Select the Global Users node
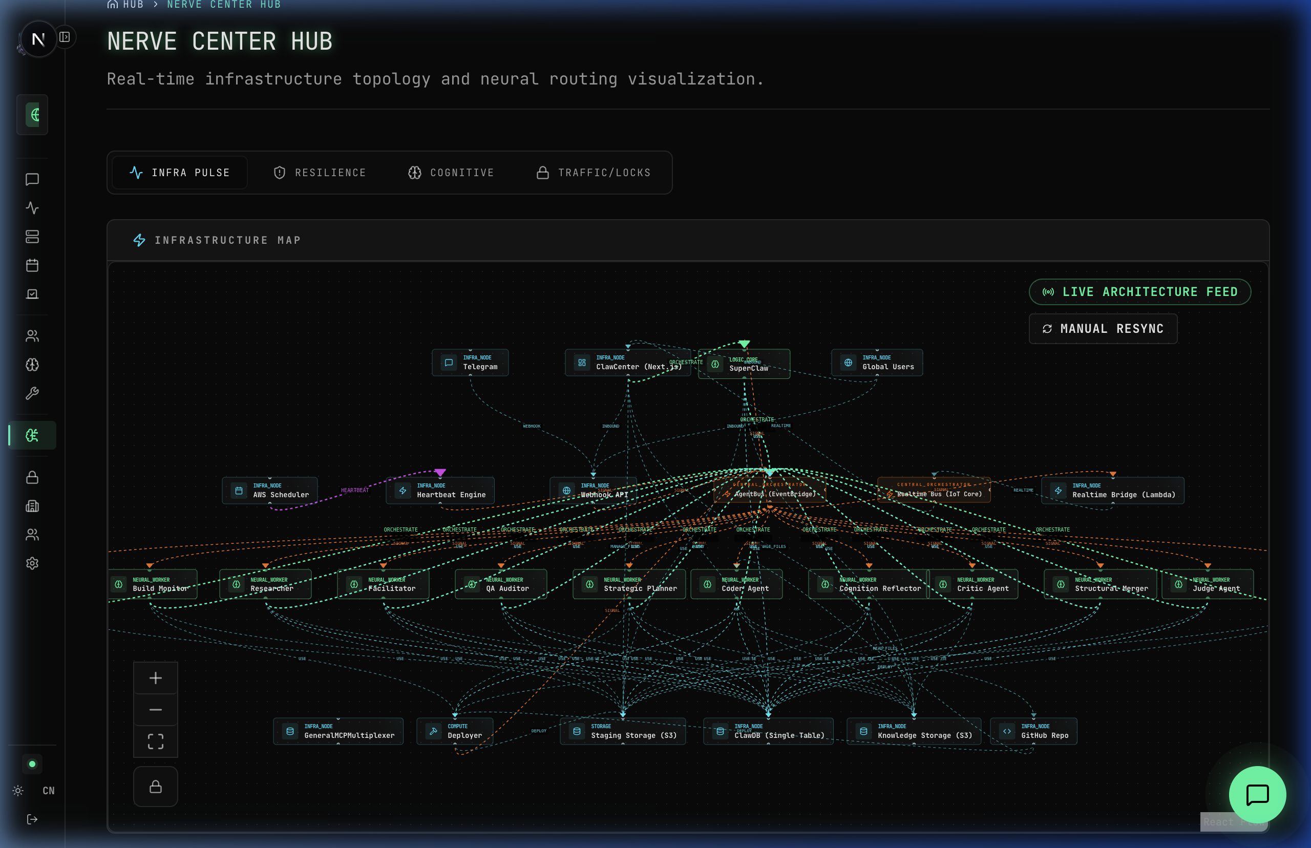Image resolution: width=1311 pixels, height=848 pixels. pos(877,363)
